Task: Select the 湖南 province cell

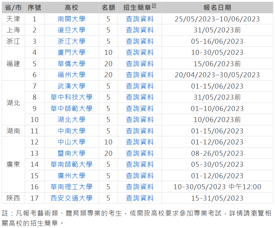Action: pyautogui.click(x=13, y=131)
